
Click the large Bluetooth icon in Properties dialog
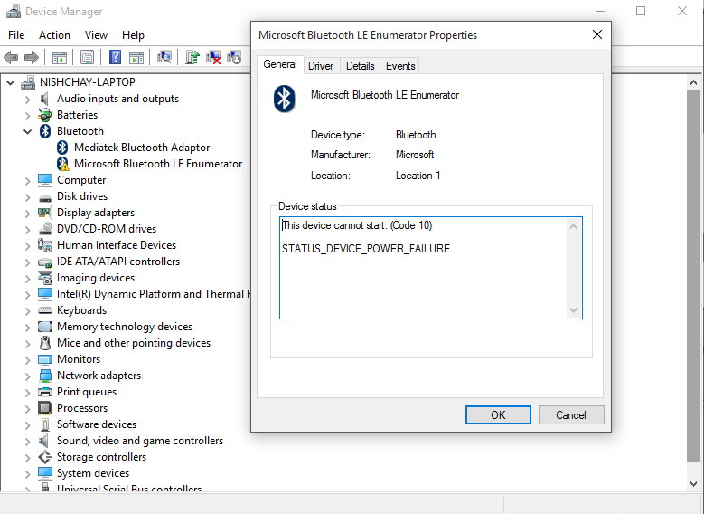click(x=284, y=99)
